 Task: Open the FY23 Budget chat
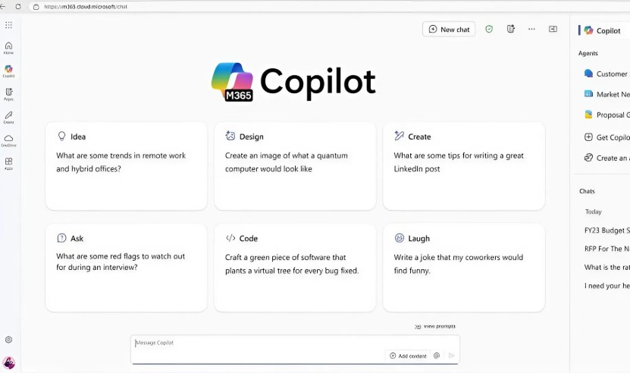tap(606, 230)
